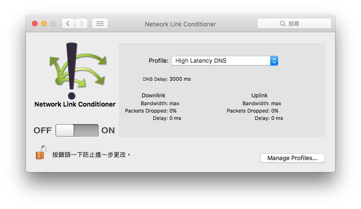Show all preferences with grid icon

pos(100,24)
